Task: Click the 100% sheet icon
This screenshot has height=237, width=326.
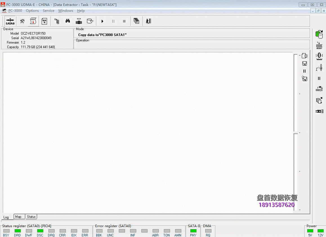Action: coord(44,21)
